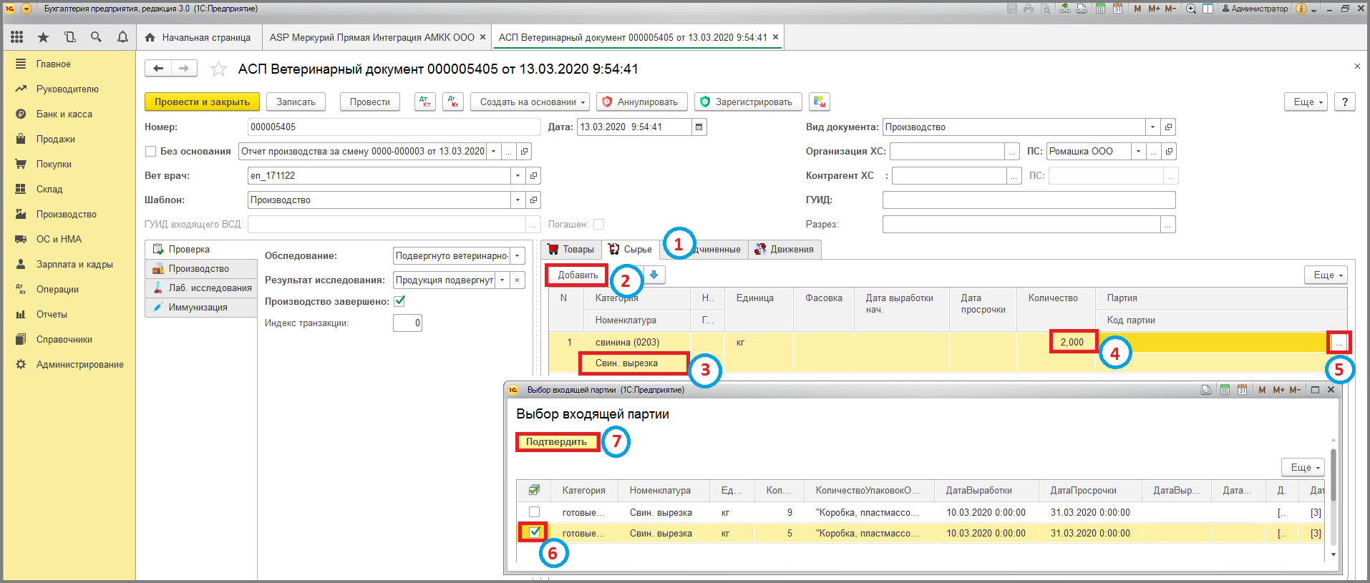Click Добавить to add a raw material row
The width and height of the screenshot is (1370, 583).
click(x=578, y=275)
